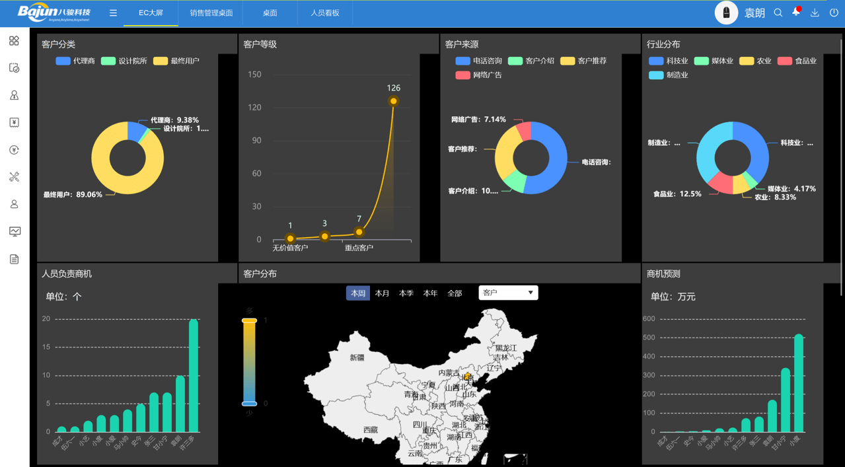The height and width of the screenshot is (467, 845).
Task: Select 全部 time range button
Action: [455, 293]
